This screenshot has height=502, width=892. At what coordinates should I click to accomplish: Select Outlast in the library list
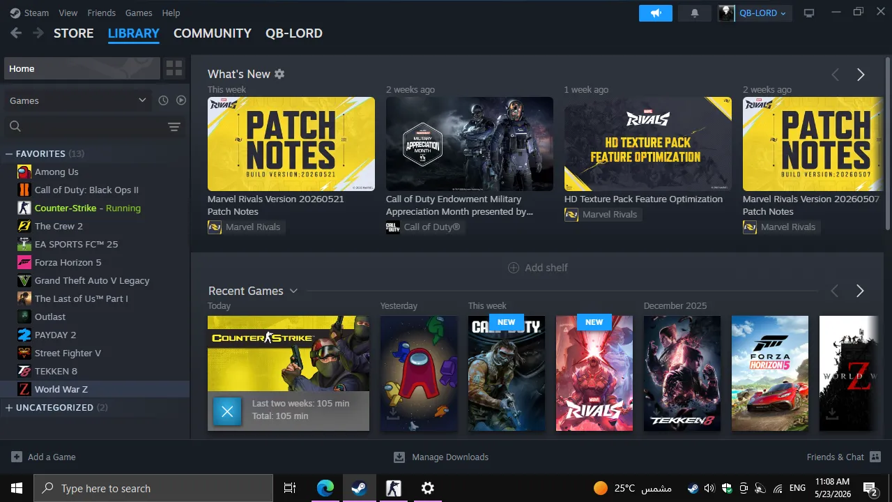tap(95, 317)
